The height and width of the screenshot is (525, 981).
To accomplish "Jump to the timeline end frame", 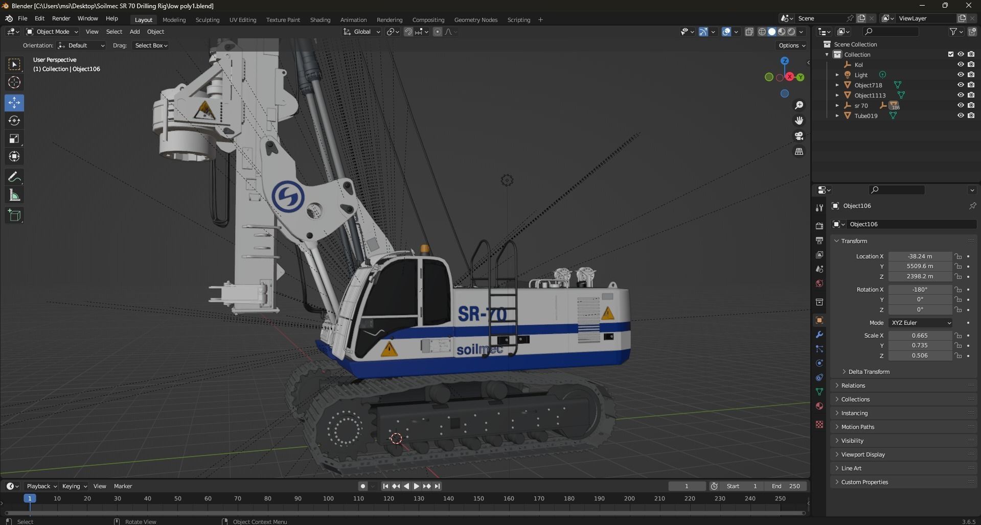I will click(x=438, y=486).
